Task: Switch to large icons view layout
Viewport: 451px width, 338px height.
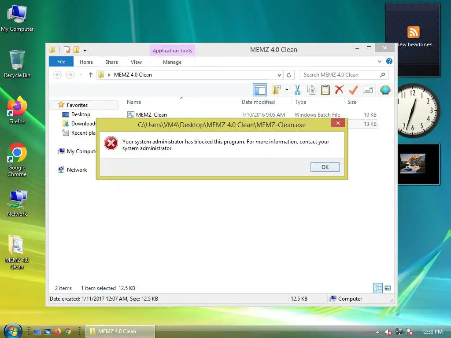Action: 388,288
